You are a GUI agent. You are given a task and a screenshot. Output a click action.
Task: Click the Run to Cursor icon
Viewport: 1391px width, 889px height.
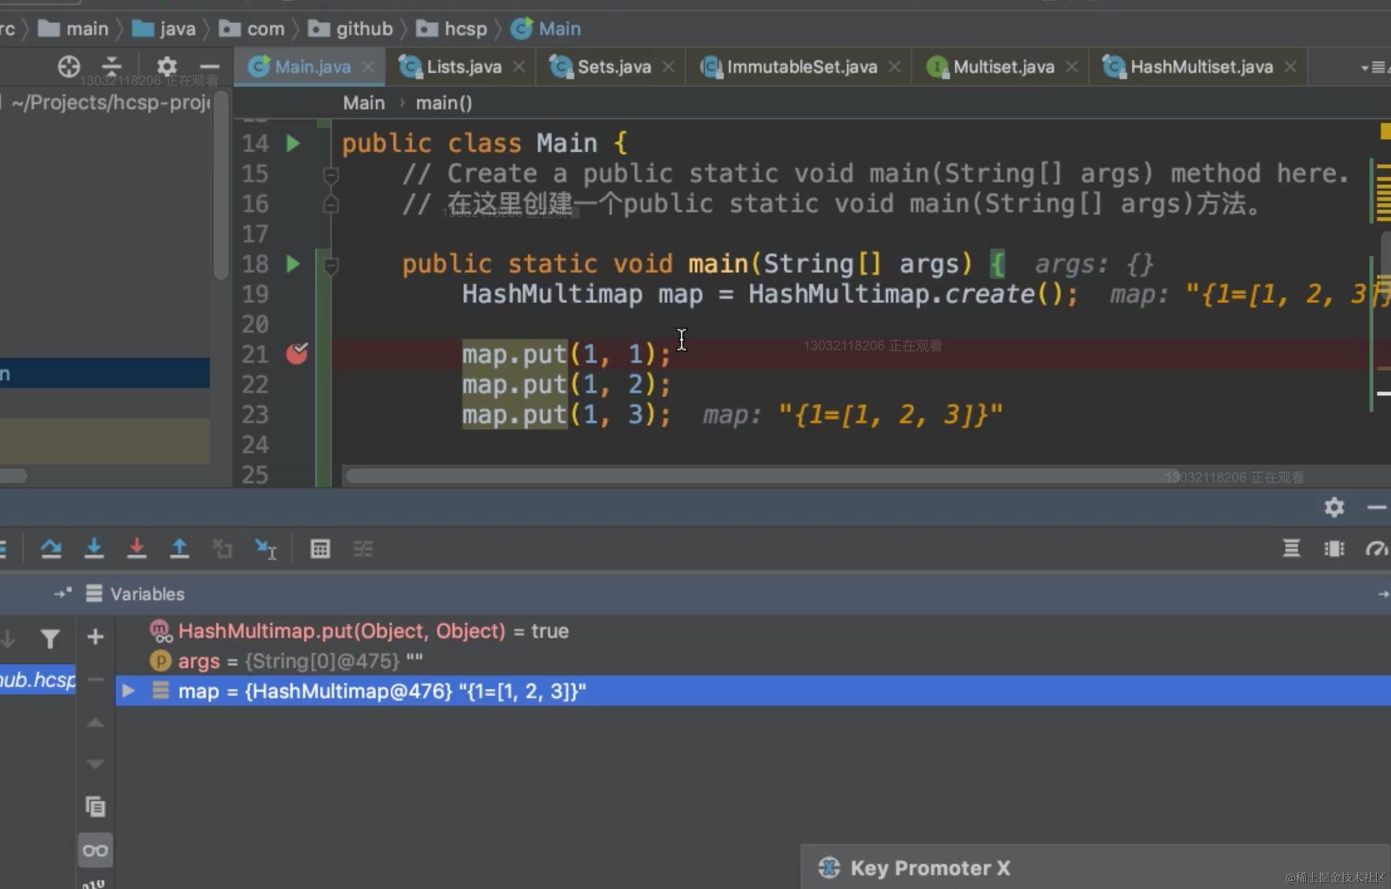[x=265, y=549]
